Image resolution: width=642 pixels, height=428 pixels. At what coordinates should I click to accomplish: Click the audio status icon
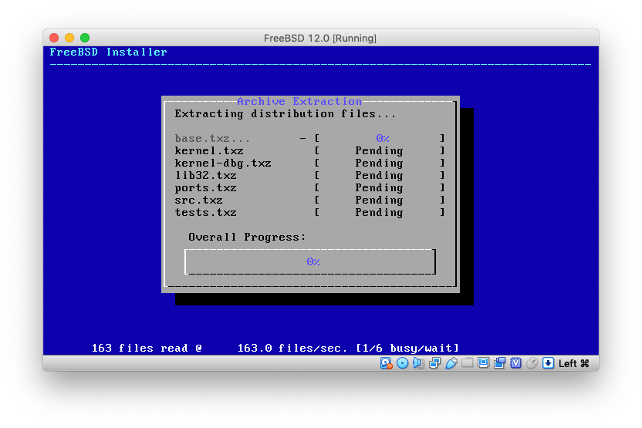coord(418,363)
